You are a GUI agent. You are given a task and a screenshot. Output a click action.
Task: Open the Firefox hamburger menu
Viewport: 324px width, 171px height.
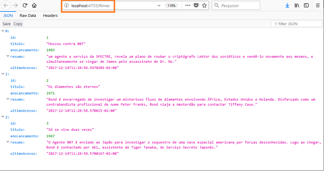[318, 5]
